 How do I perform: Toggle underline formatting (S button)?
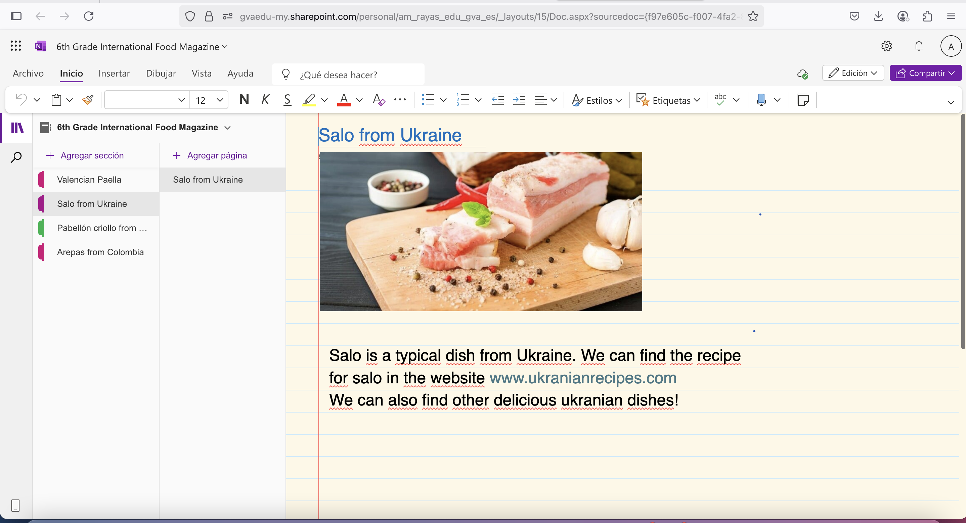coord(287,100)
